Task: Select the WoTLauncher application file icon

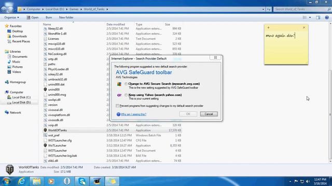Action: tap(45, 146)
